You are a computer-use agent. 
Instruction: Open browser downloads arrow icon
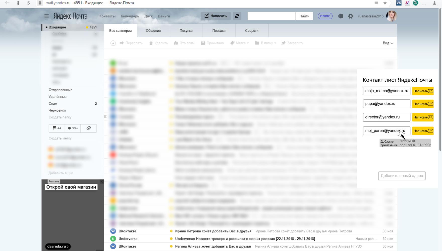[x=434, y=3]
